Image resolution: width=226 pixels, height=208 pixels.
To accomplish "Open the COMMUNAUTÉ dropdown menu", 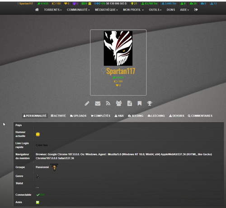I will point(78,10).
